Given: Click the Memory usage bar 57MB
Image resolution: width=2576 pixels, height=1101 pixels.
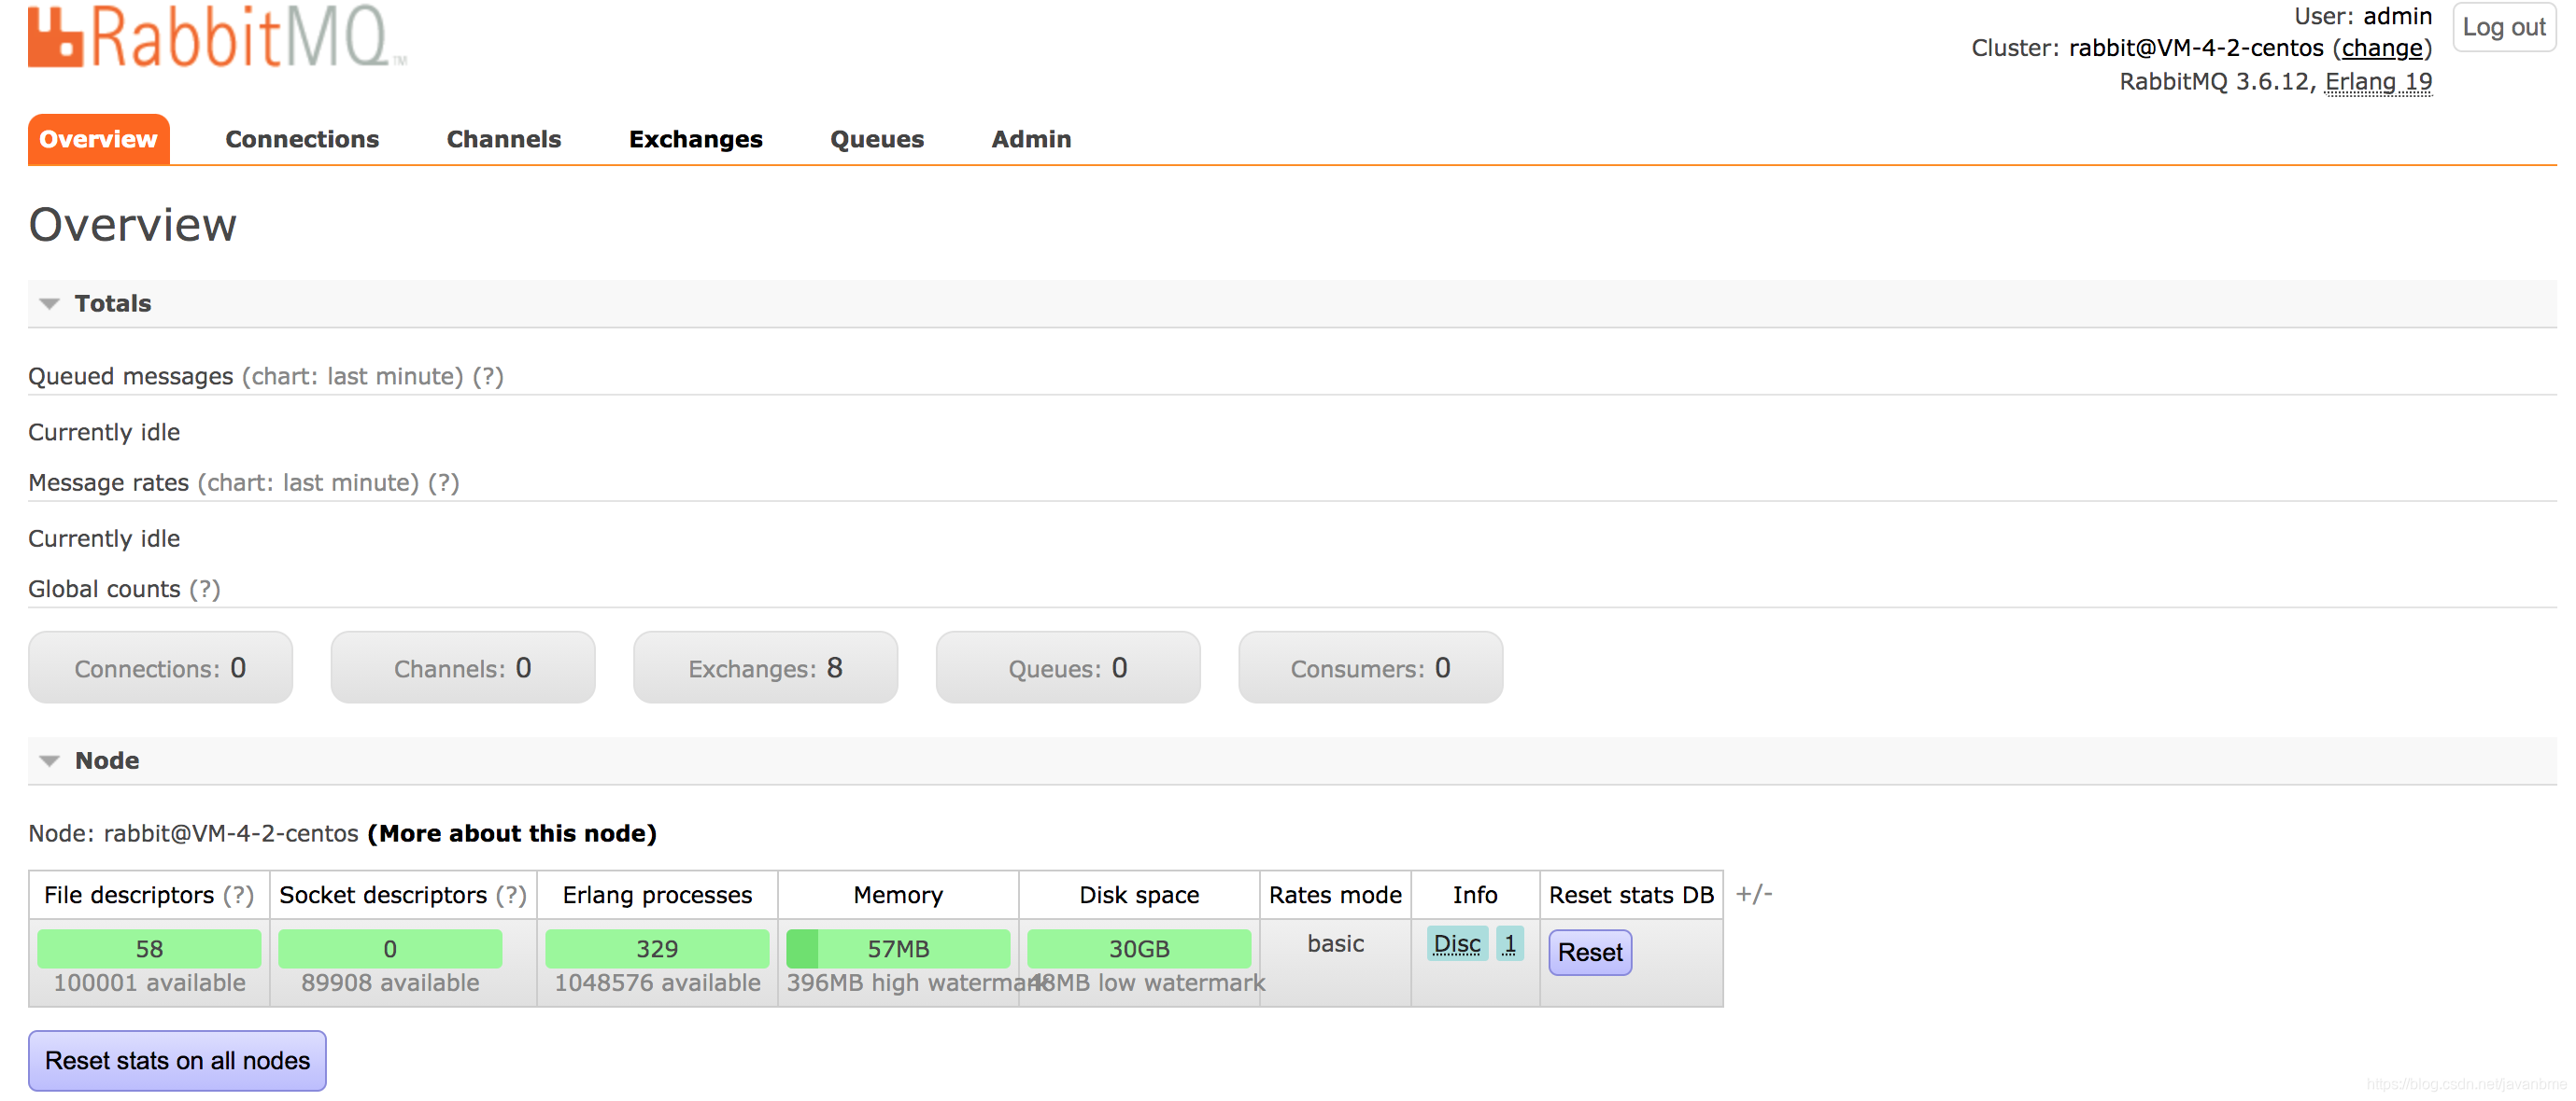Looking at the screenshot, I should click(897, 949).
